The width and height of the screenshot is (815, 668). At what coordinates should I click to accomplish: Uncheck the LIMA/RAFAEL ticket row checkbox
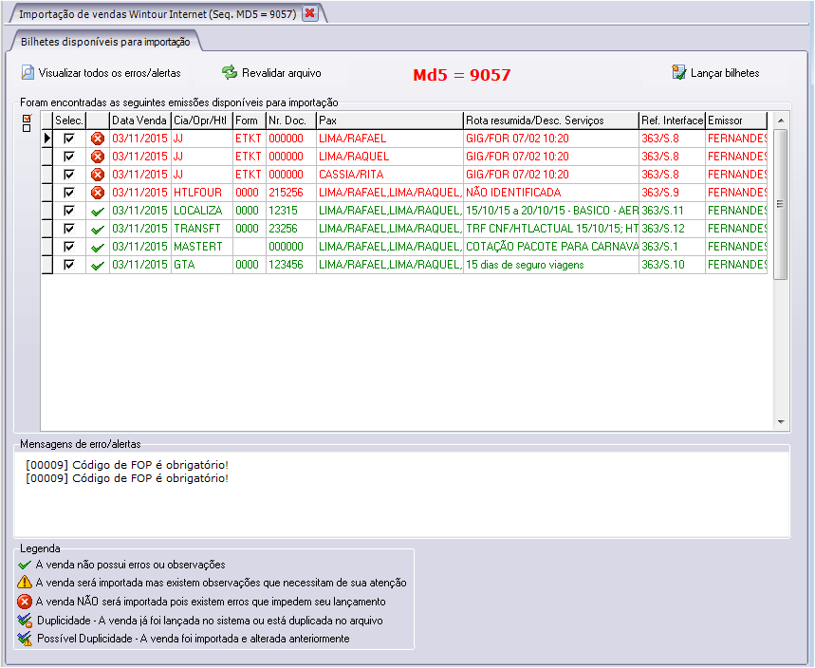coord(68,139)
